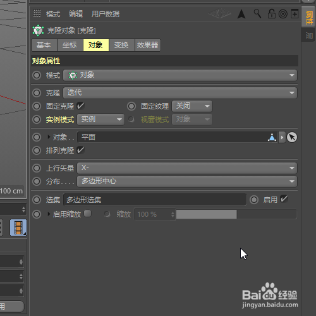Click the animation dot beside 固定纹理
Viewport: 316px width, 316px height.
pyautogui.click(x=131, y=106)
